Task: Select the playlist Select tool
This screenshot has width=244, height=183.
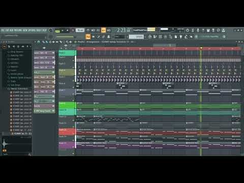Action: pos(64,42)
